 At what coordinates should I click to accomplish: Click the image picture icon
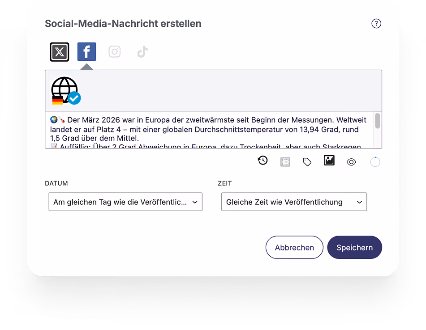[x=329, y=160]
